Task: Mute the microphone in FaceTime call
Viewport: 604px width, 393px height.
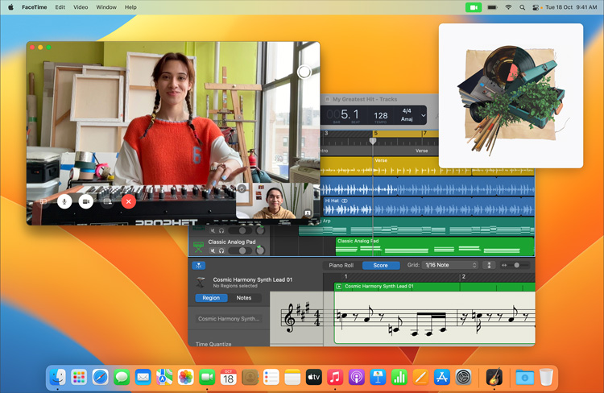Action: [64, 201]
